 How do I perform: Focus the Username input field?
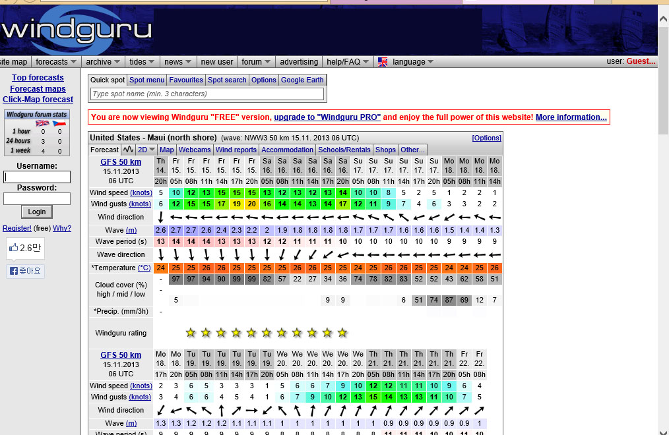[37, 177]
